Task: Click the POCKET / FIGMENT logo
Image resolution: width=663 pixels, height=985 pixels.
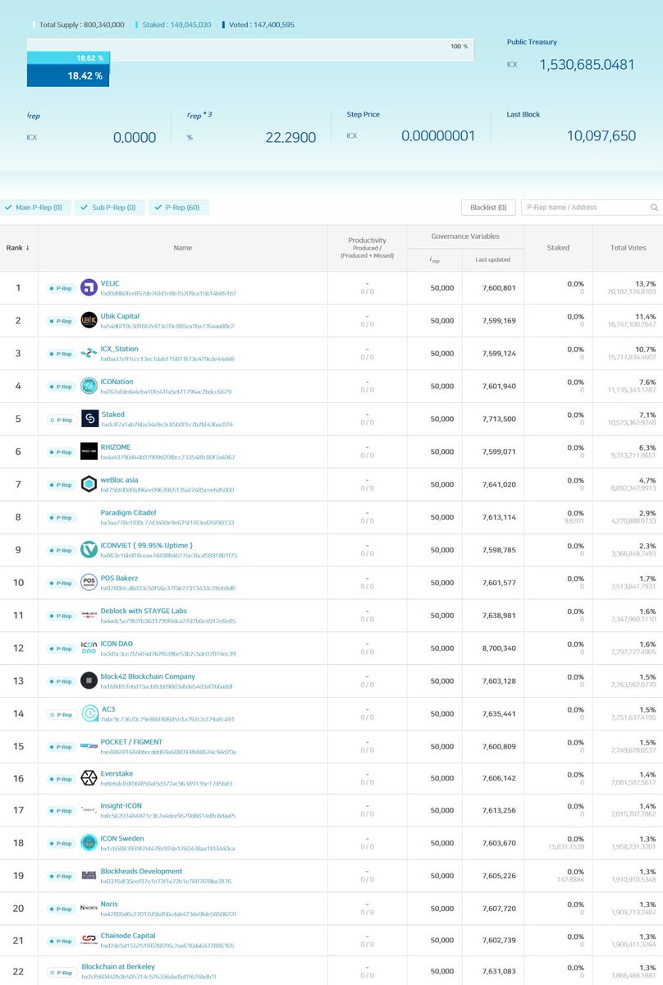Action: [89, 746]
